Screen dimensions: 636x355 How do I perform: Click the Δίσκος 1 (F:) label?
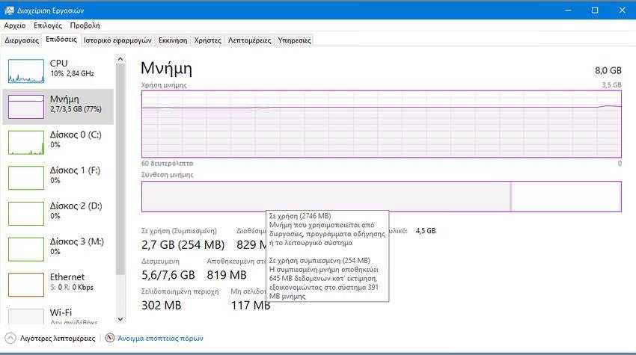point(75,170)
